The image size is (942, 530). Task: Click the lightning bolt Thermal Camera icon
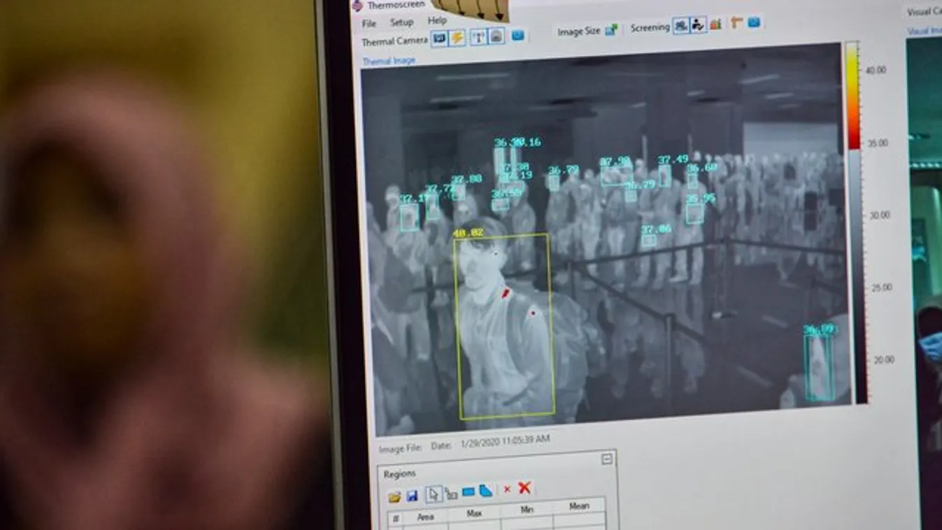tap(457, 37)
